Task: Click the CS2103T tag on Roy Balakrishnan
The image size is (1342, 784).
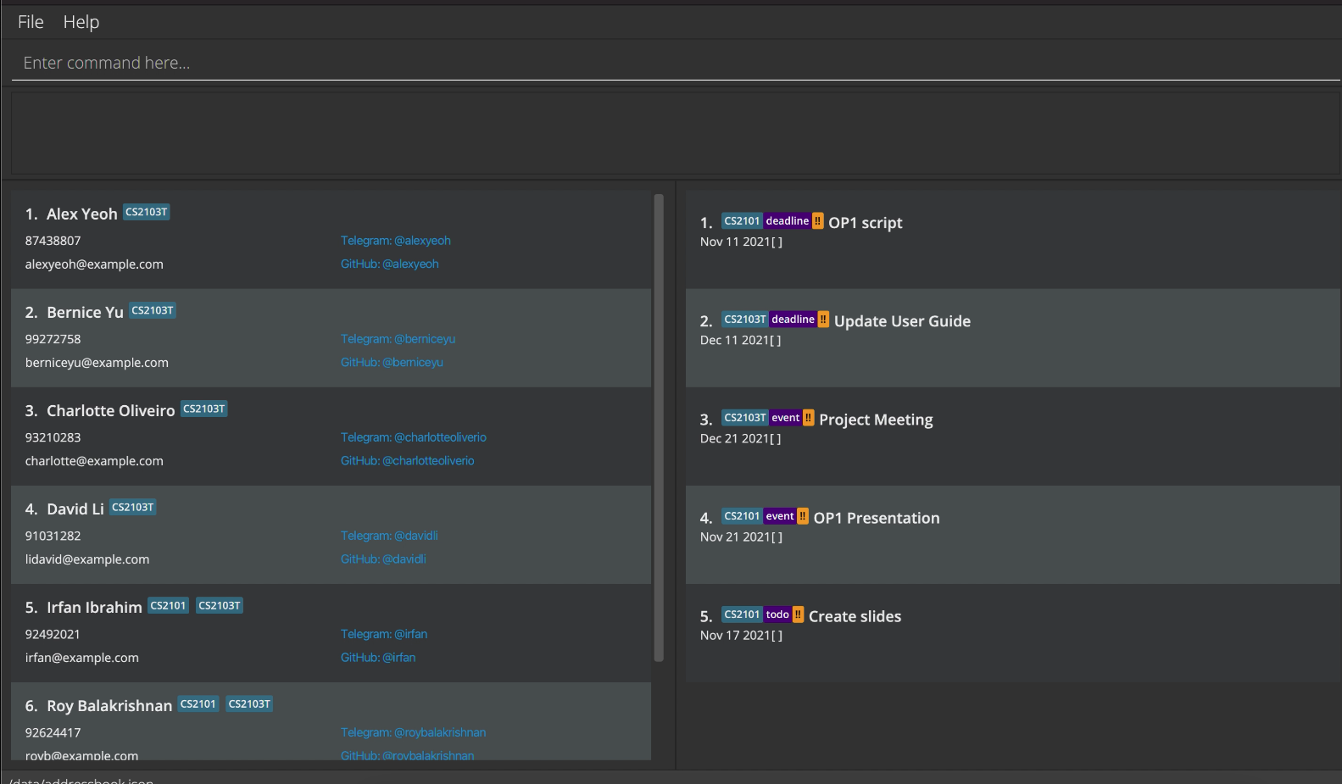Action: (x=249, y=703)
